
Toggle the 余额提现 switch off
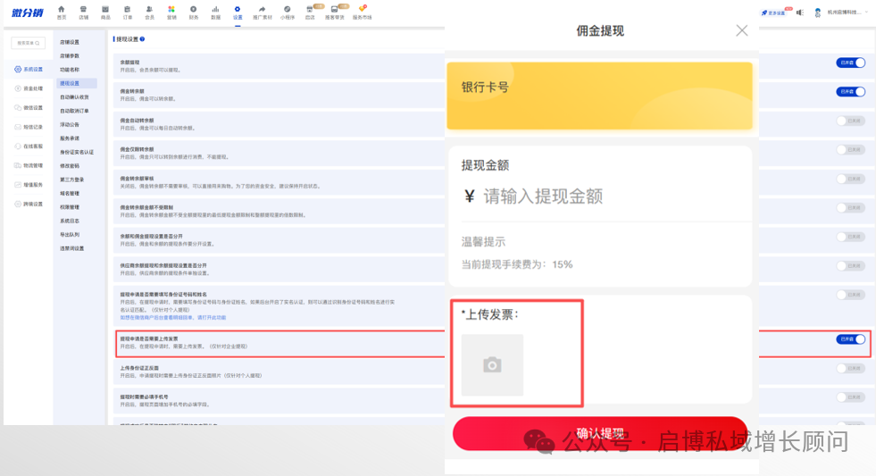850,63
